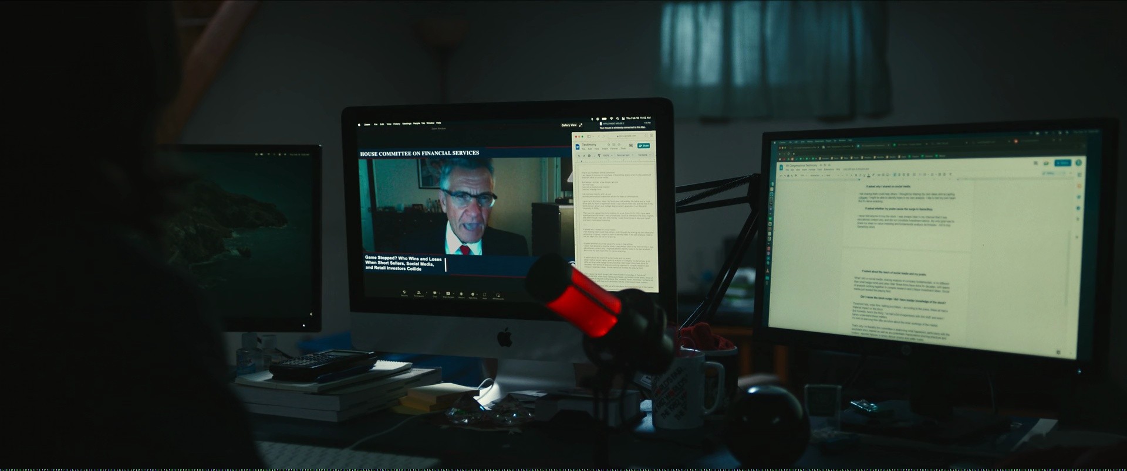Screen dimensions: 1127x471
Task: Click the Docs home icon beside Testimony title
Action: click(x=578, y=146)
